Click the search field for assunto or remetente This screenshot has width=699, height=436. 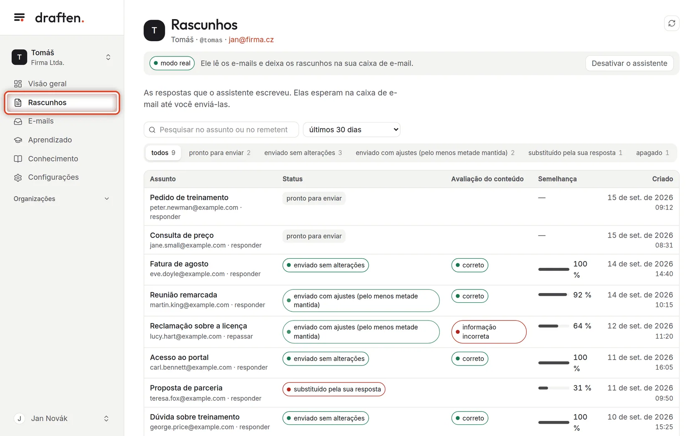coord(221,130)
